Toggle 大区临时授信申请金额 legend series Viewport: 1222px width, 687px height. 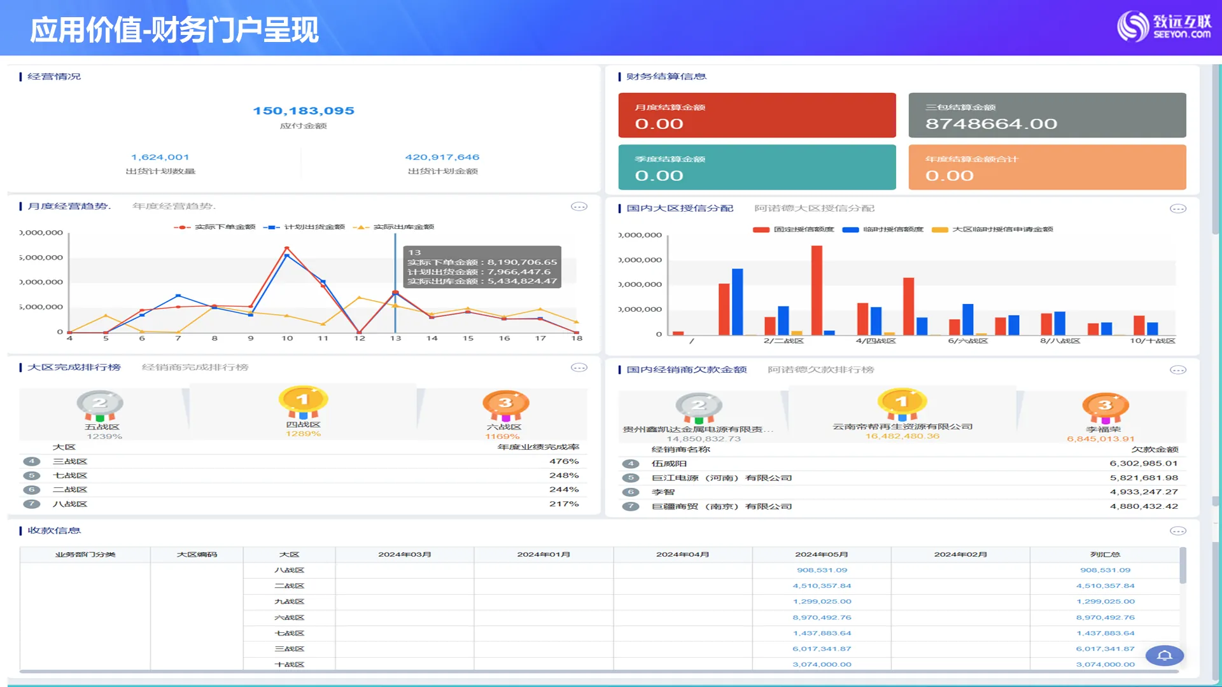tap(992, 230)
